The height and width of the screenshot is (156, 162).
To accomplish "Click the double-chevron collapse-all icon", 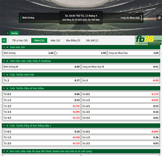I will point(4,40).
